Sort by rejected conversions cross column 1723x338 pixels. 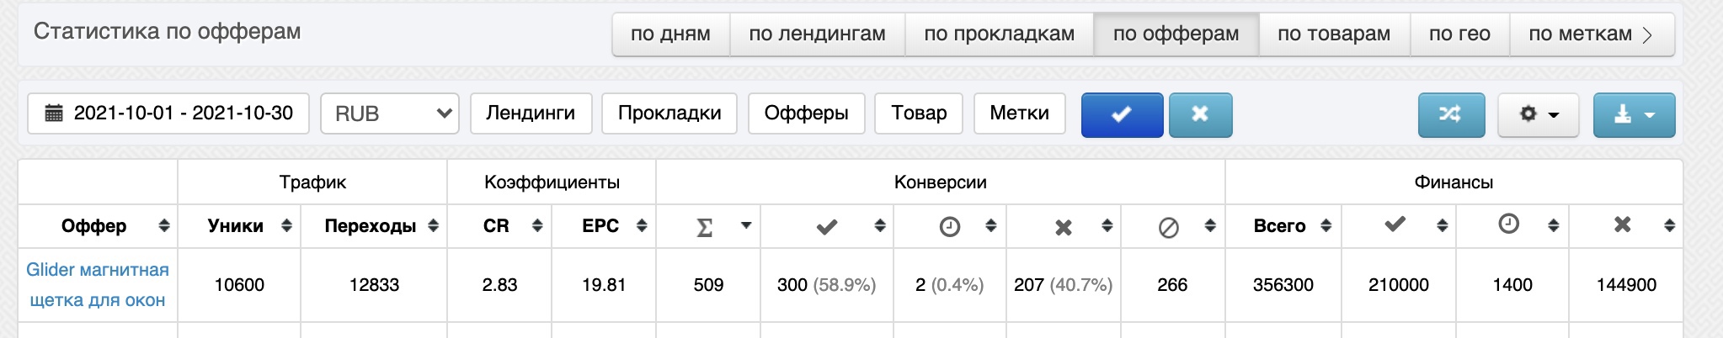[1064, 226]
